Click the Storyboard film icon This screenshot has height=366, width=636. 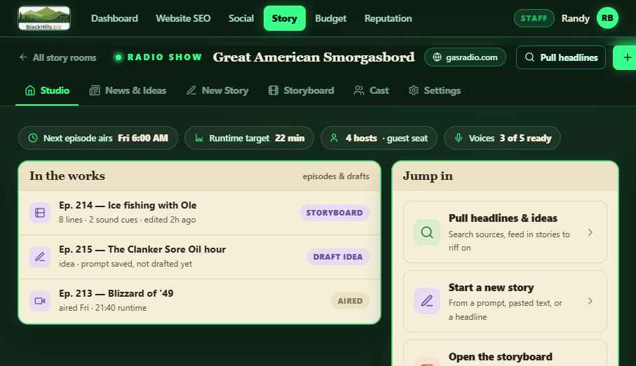(x=273, y=90)
